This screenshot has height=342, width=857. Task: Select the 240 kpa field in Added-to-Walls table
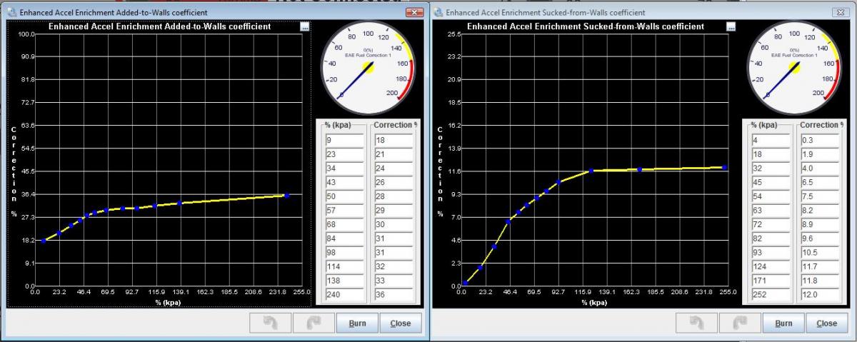(x=344, y=295)
